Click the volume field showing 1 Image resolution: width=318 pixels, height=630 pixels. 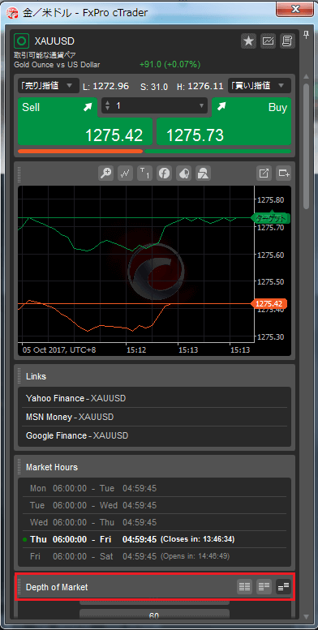pos(155,106)
